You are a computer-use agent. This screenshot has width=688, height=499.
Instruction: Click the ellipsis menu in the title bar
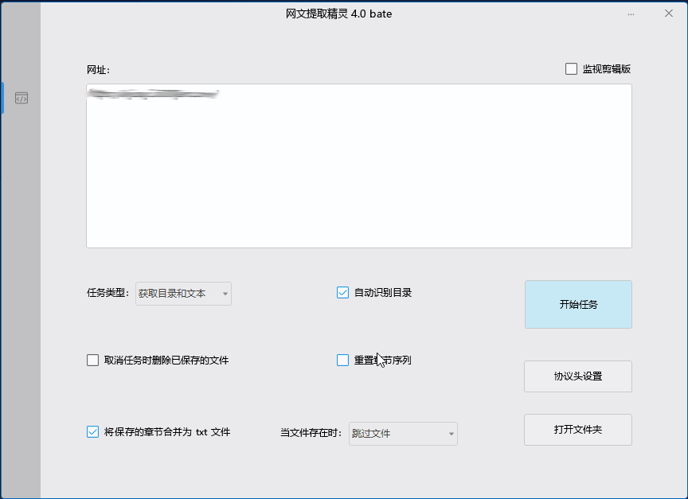coord(631,14)
